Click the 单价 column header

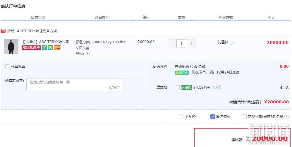point(146,18)
